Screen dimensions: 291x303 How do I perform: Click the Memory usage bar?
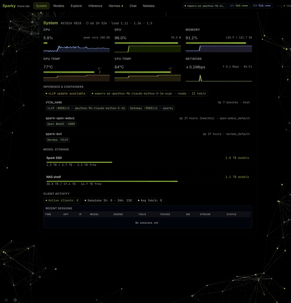tap(219, 43)
